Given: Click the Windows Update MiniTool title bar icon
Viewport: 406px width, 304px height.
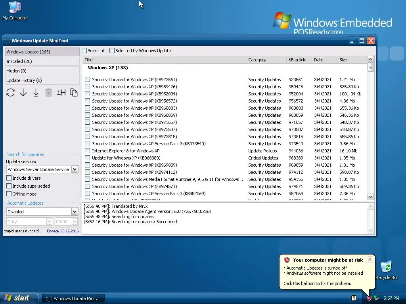Looking at the screenshot, I should [x=7, y=41].
